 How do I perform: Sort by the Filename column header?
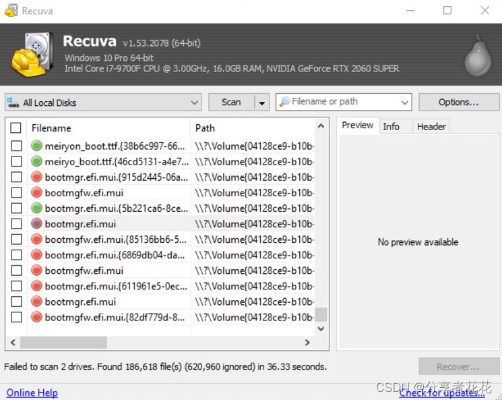(x=109, y=128)
